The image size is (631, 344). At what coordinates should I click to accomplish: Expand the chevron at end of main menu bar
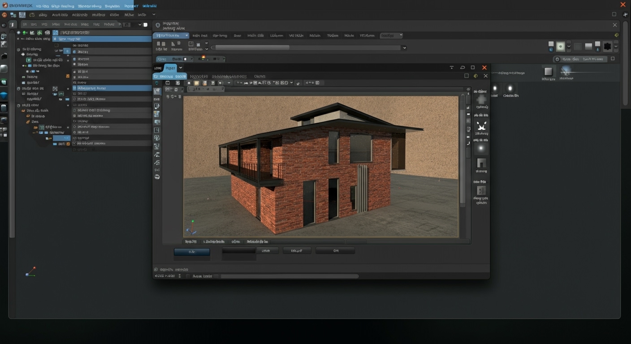[154, 15]
